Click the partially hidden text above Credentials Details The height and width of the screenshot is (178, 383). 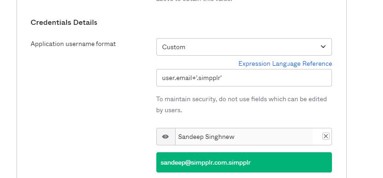(x=194, y=1)
